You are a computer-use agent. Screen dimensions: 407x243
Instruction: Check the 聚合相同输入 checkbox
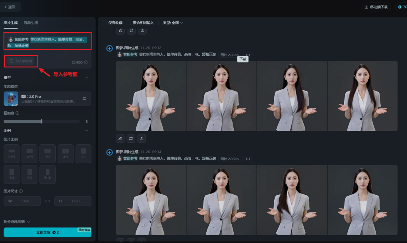click(129, 23)
